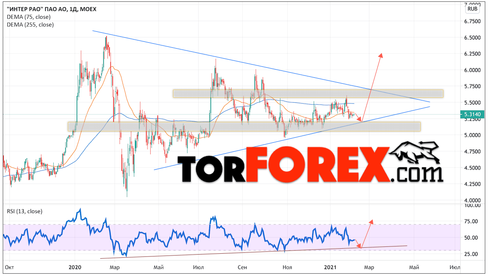Click the 5.0000 price axis value
The height and width of the screenshot is (276, 488).
pos(472,135)
